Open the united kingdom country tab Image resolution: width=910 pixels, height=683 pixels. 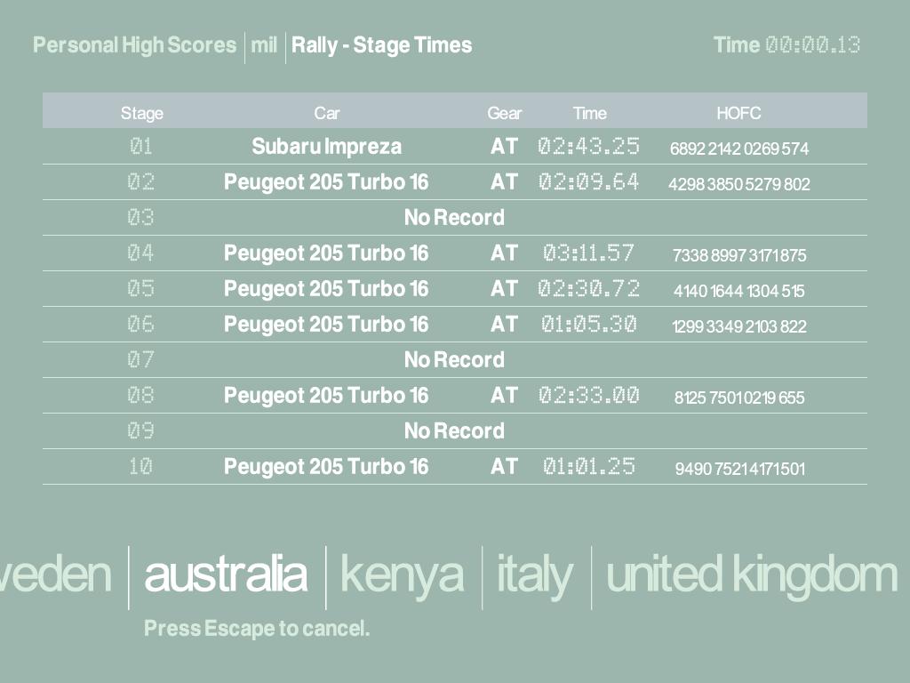pyautogui.click(x=751, y=575)
